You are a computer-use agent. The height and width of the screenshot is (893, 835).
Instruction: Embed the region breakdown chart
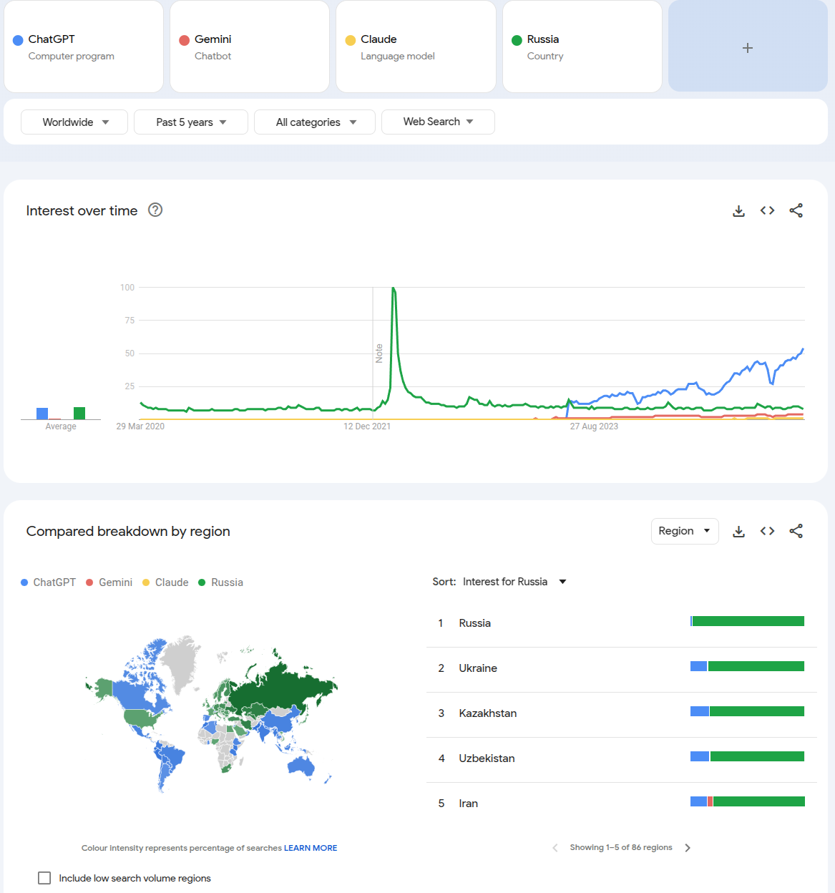coord(767,531)
